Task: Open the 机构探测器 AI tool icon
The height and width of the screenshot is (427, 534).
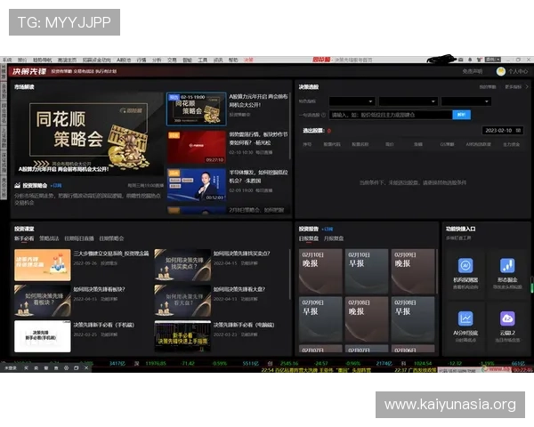Action: tap(465, 265)
